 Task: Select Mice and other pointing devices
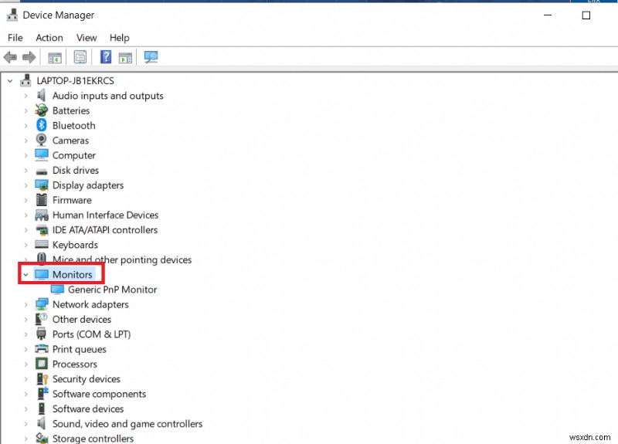coord(122,259)
